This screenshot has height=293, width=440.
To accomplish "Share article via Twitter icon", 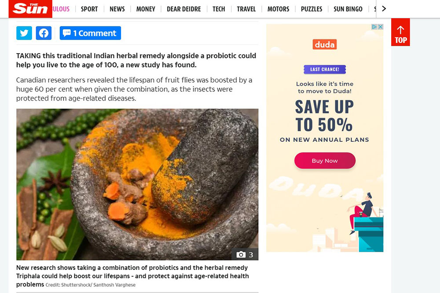I will click(24, 33).
